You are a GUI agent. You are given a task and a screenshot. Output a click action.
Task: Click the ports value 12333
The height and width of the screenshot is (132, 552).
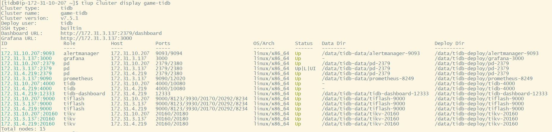pos(163,94)
